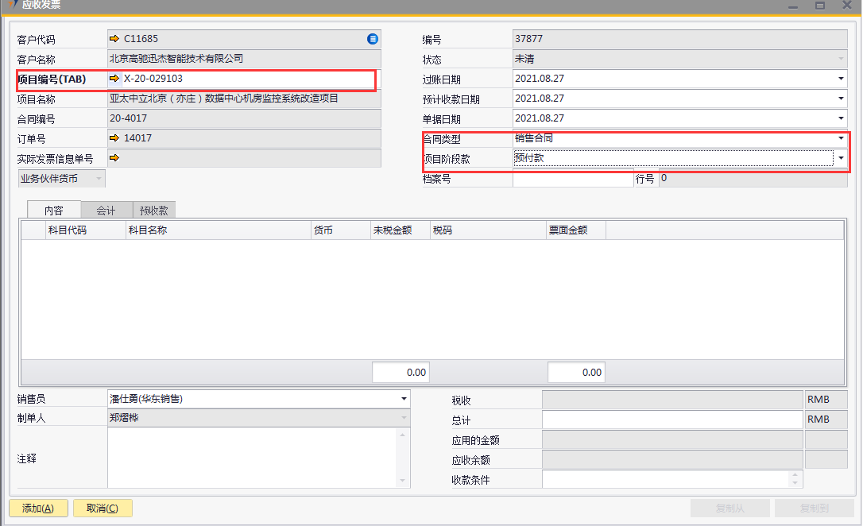The width and height of the screenshot is (863, 526).
Task: Open the 业务伙伴货币 currency dropdown
Action: [99, 179]
